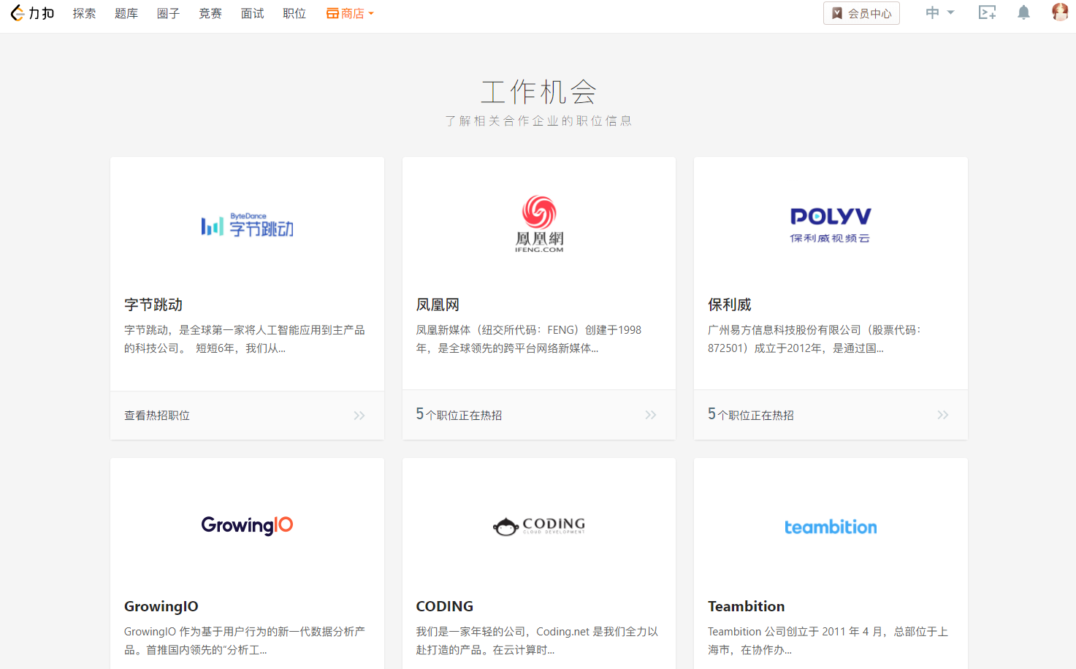Open 会员中心 member center

[x=861, y=12]
